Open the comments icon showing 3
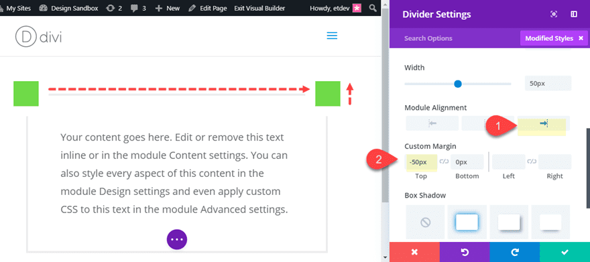590x262 pixels. 138,8
